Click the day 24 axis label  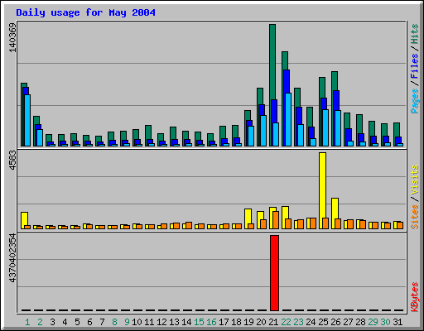(x=311, y=322)
